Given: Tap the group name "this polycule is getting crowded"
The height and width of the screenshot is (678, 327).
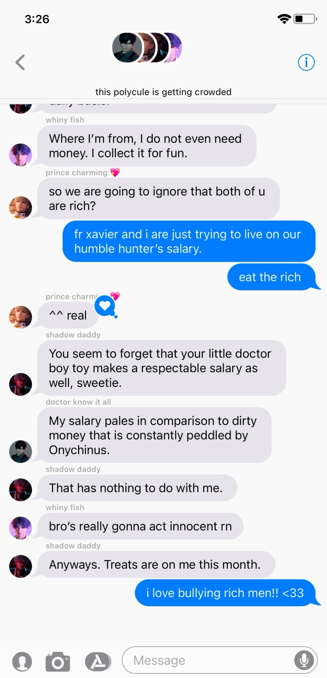Looking at the screenshot, I should click(163, 92).
